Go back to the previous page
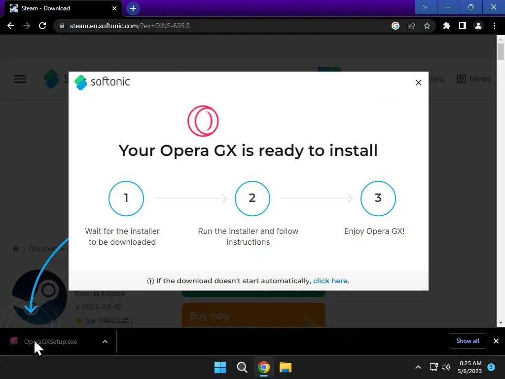This screenshot has height=379, width=505. tap(11, 26)
